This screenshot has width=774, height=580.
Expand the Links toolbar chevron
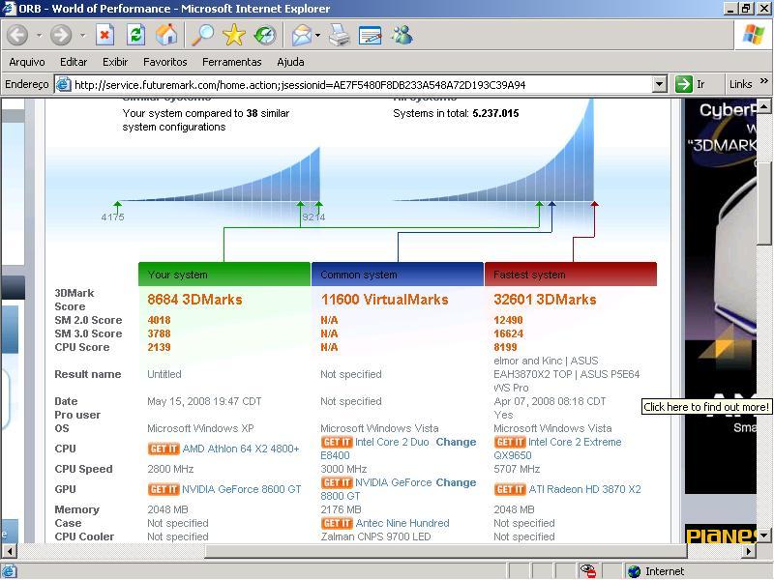tap(763, 81)
